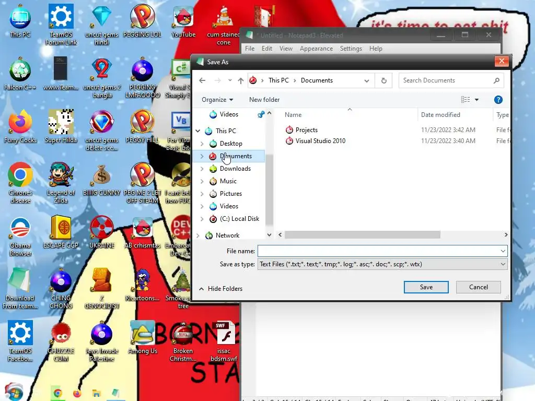
Task: Open TeamOS Forum Link desktop shortcut
Action: pos(61,24)
